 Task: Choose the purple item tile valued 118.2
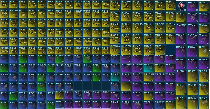[x=149, y=87]
